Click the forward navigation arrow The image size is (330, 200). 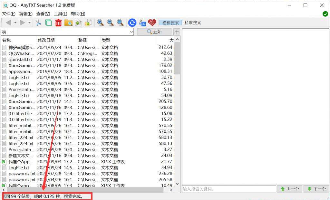tap(22, 23)
